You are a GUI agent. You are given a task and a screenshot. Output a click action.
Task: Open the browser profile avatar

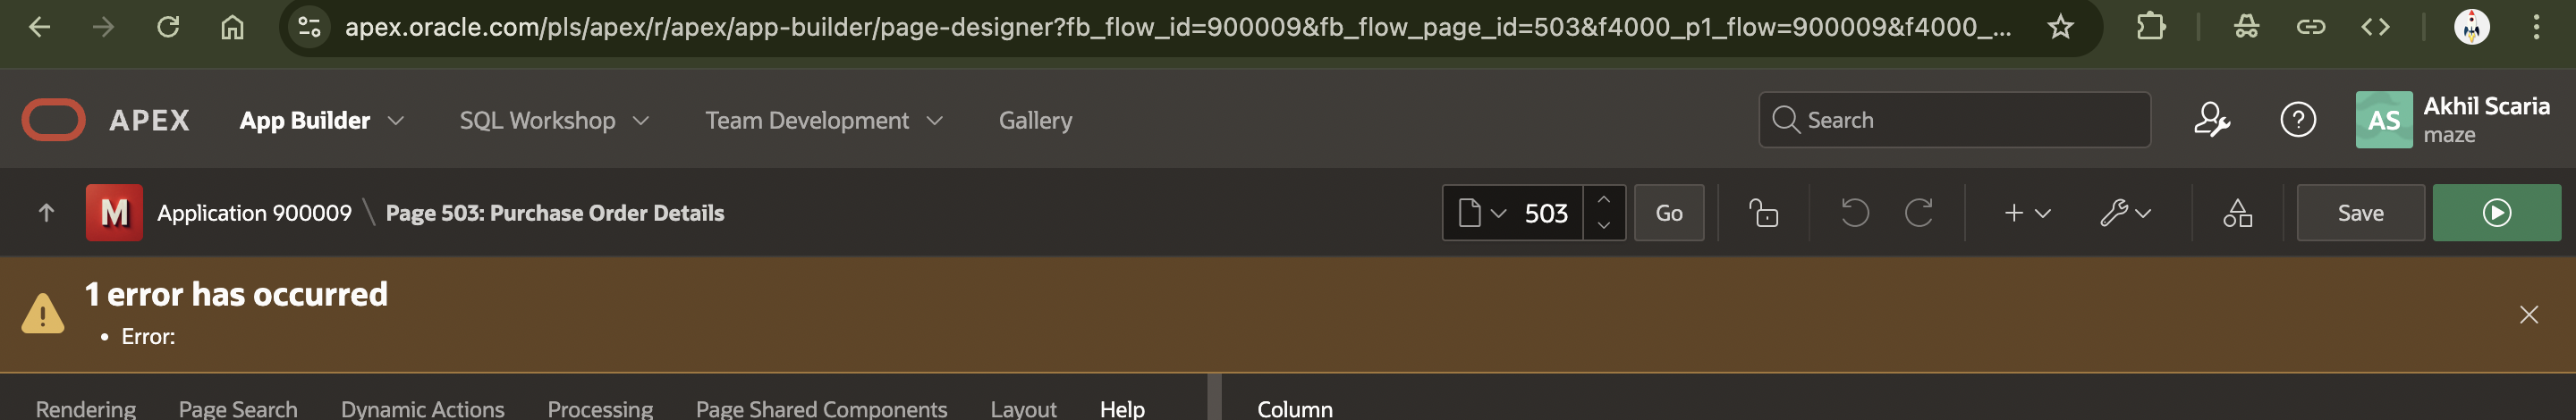[x=2472, y=27]
